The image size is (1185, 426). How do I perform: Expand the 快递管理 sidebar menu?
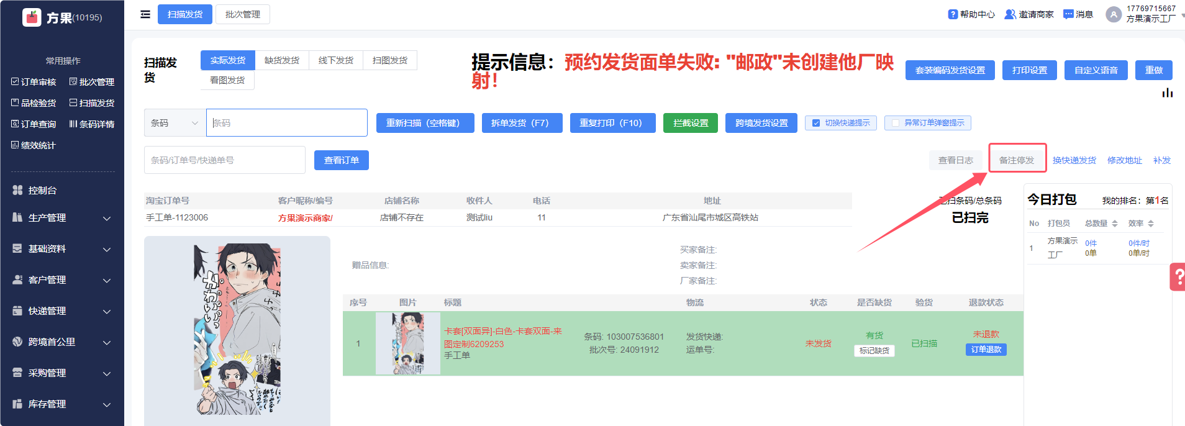coord(62,311)
